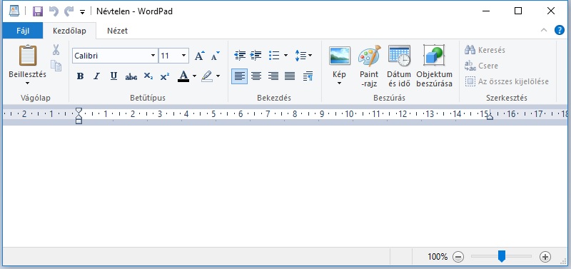This screenshot has width=571, height=269.
Task: Toggle Subscript formatting
Action: (x=148, y=76)
